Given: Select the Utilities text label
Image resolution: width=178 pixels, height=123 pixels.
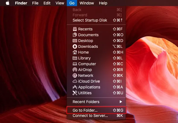Looking at the screenshot, I should point(85,93).
